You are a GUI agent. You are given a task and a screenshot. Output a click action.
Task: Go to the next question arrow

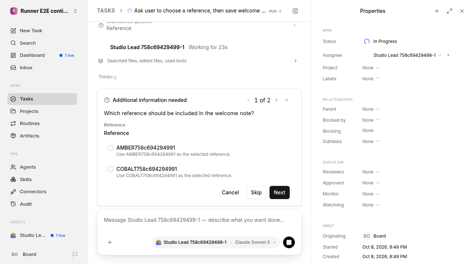coord(276,100)
